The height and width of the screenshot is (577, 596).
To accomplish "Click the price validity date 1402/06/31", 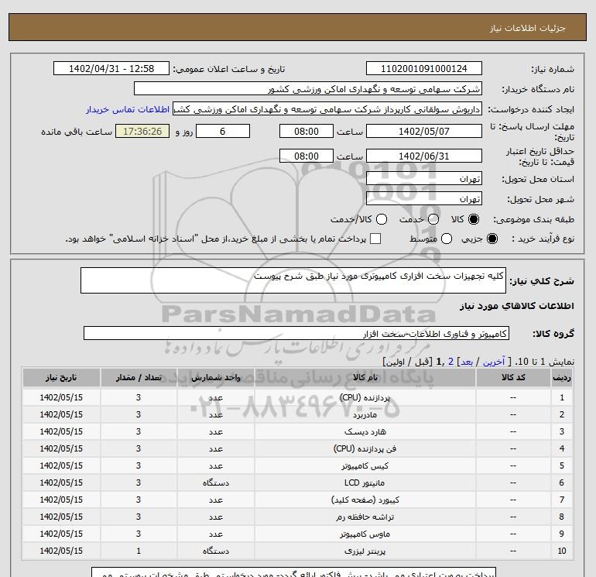I will click(424, 156).
